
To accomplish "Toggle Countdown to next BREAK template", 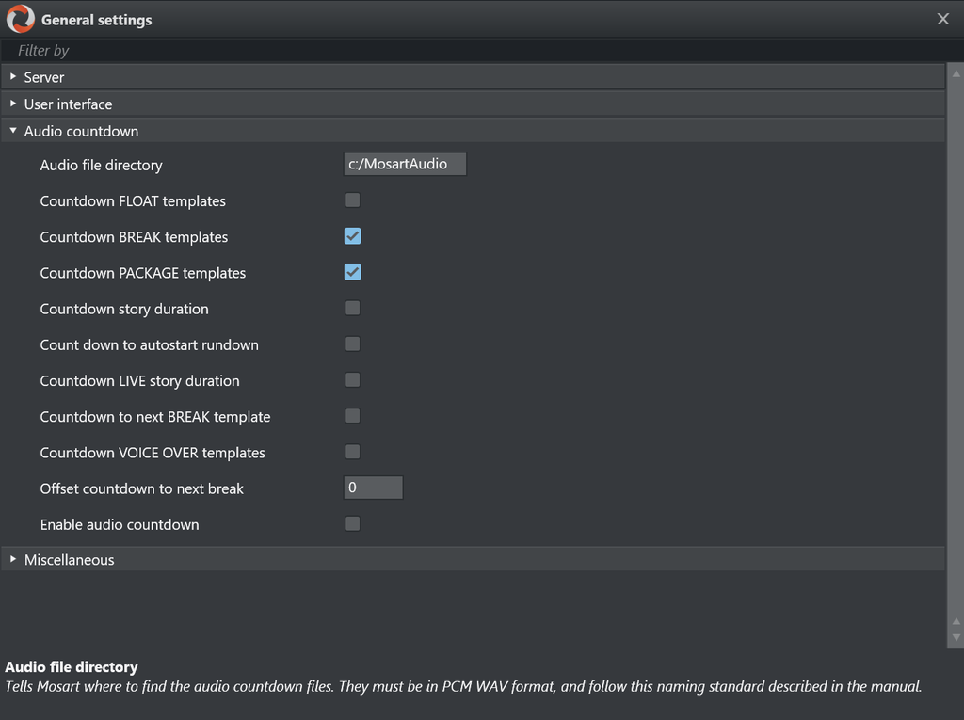I will pos(352,416).
